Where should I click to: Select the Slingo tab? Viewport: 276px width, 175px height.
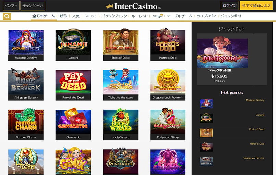157,16
